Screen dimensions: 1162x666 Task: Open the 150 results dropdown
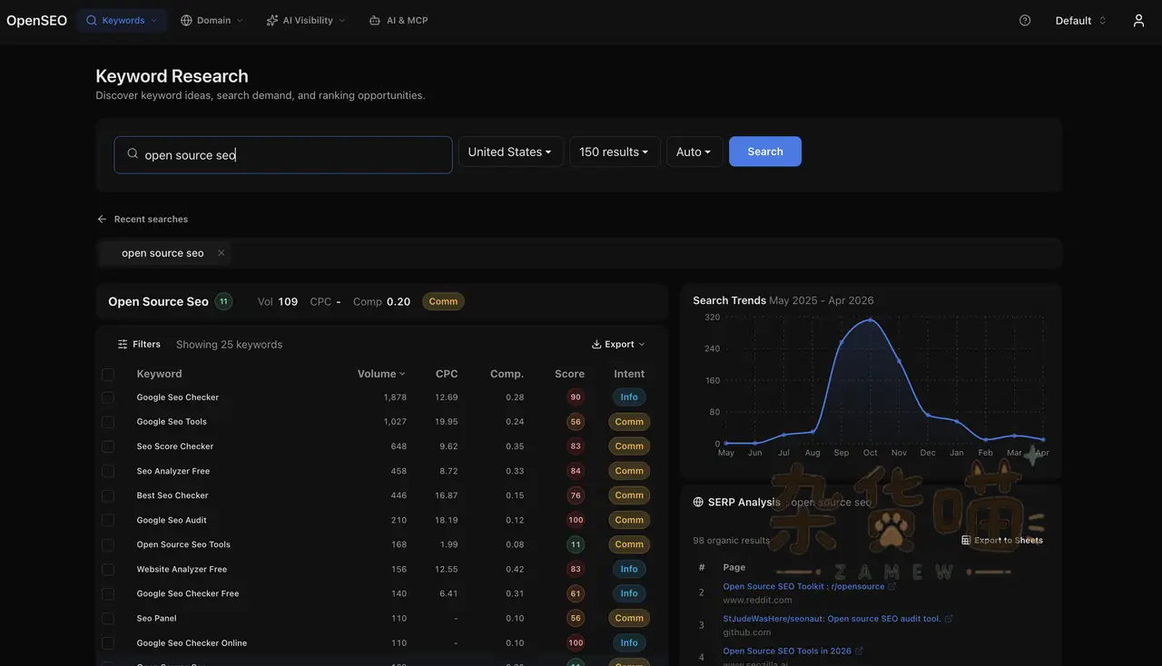tap(615, 152)
